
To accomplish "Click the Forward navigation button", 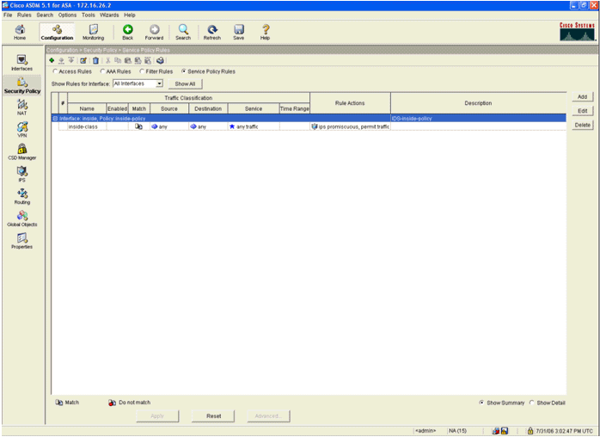I will pyautogui.click(x=154, y=32).
